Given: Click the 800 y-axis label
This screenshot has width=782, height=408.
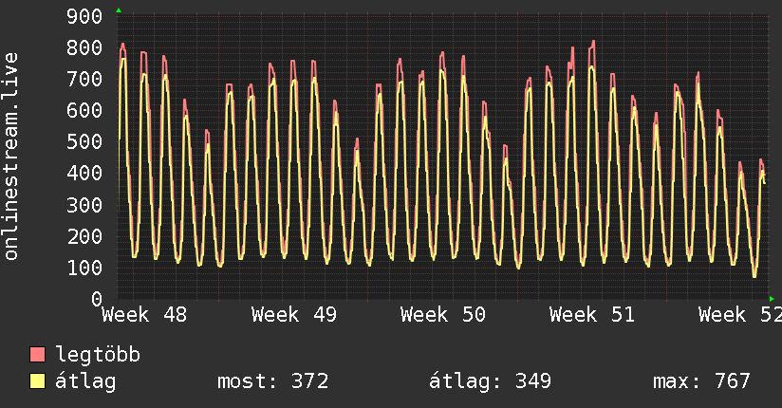Looking at the screenshot, I should click(x=84, y=47).
